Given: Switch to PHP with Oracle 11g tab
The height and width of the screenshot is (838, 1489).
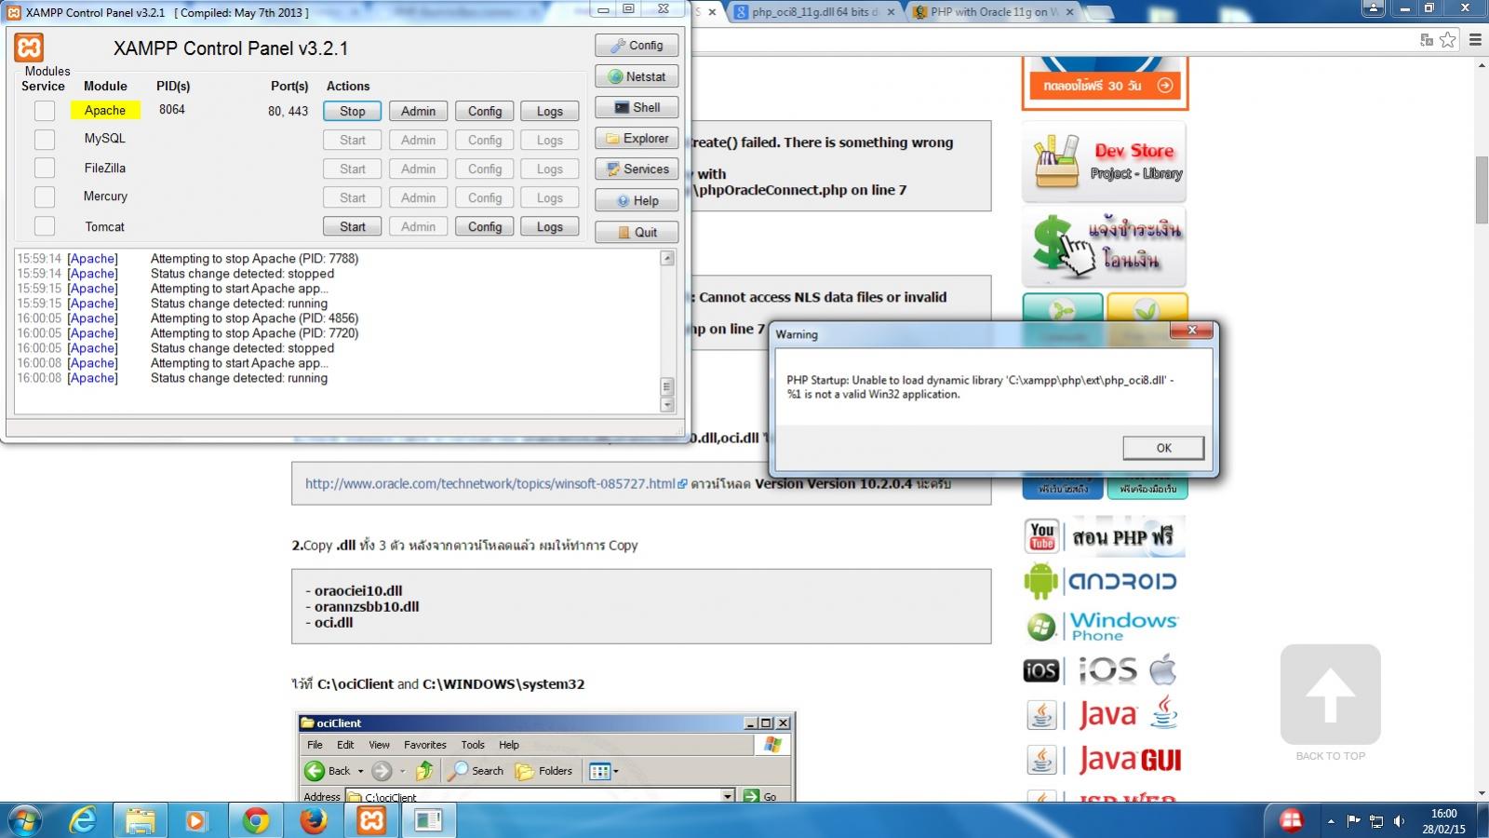Looking at the screenshot, I should pos(992,12).
